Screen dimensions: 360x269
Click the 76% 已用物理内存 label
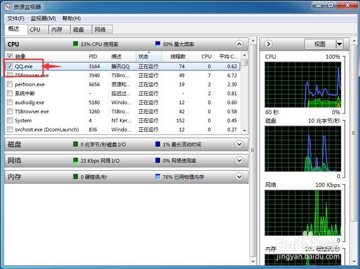tap(183, 177)
